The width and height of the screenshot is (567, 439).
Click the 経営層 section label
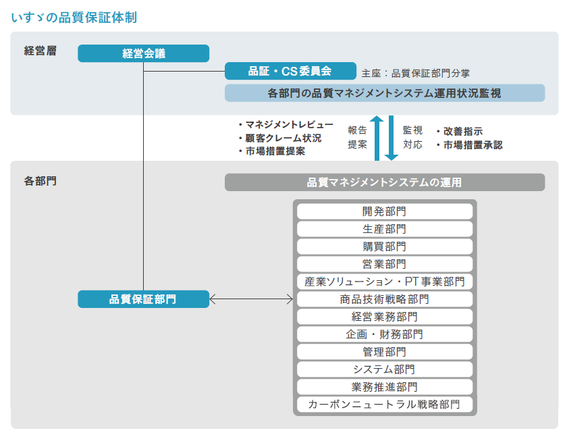click(40, 51)
